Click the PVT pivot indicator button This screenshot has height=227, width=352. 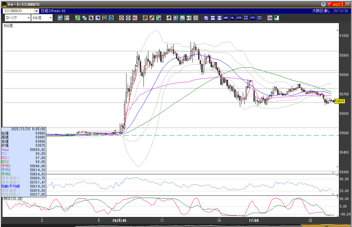(253, 18)
